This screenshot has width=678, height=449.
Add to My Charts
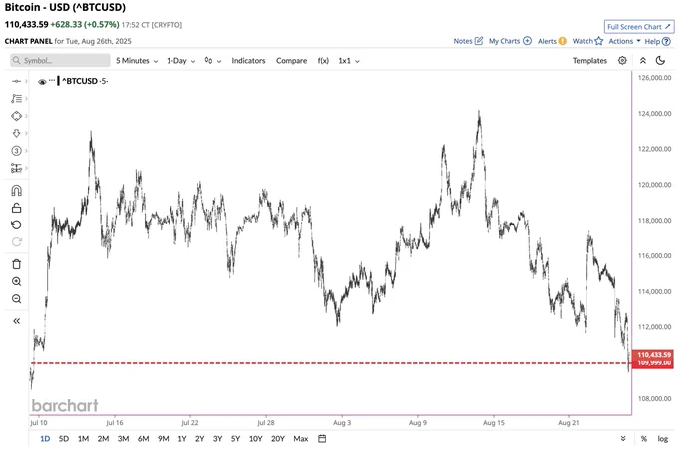(x=510, y=41)
